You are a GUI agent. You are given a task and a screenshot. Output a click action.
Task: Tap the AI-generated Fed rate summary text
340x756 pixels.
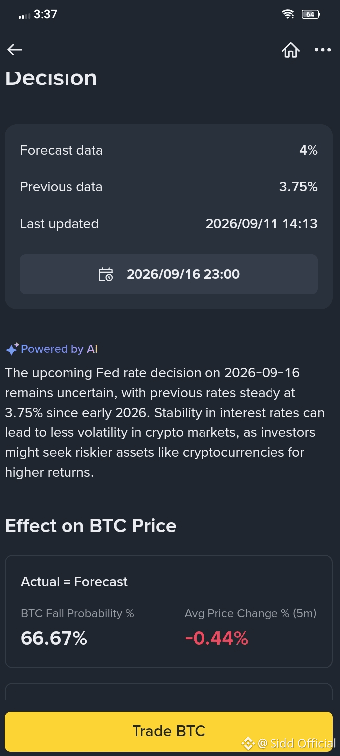point(165,422)
